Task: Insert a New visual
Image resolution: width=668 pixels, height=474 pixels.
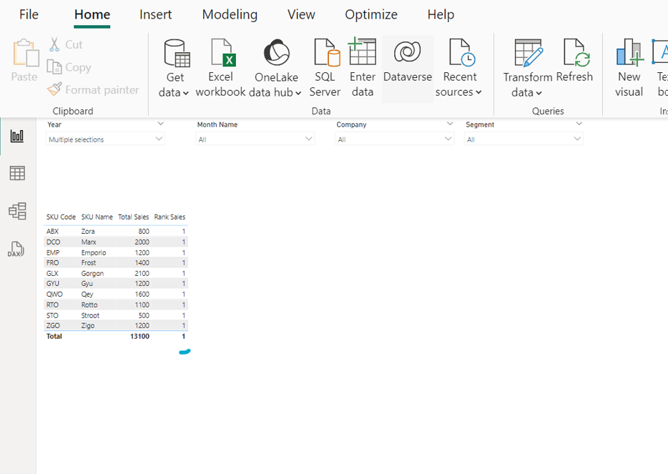Action: click(x=629, y=68)
